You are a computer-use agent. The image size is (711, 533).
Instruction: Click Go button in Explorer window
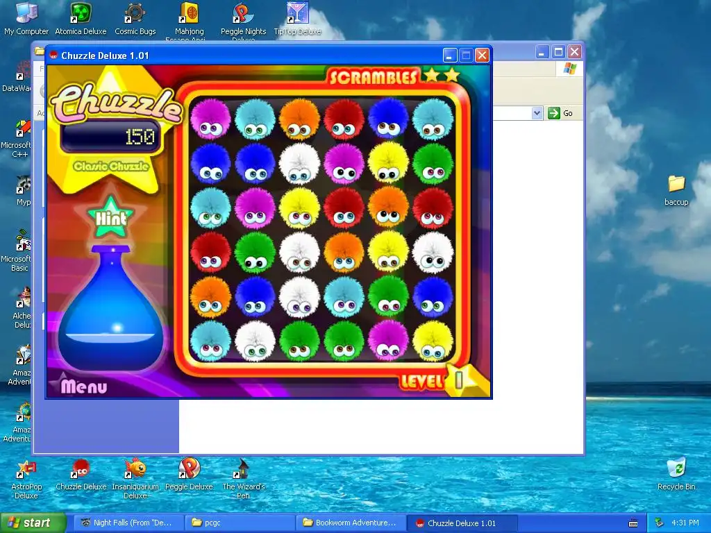pos(560,113)
